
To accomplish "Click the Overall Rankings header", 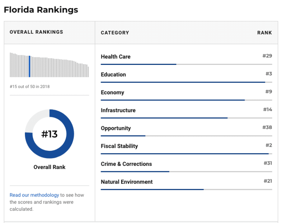I will pos(36,32).
